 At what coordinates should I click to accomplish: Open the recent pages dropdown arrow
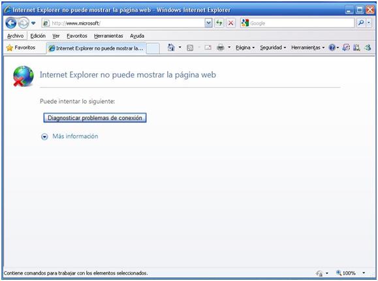tap(33, 23)
